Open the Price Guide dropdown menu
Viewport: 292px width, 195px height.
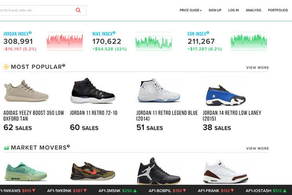click(190, 10)
